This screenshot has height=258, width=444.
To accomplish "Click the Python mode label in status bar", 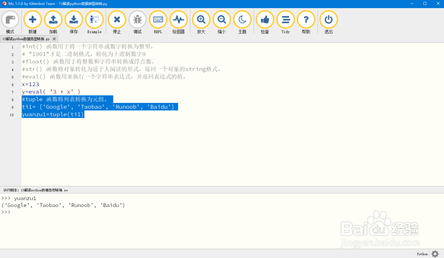I will (422, 254).
